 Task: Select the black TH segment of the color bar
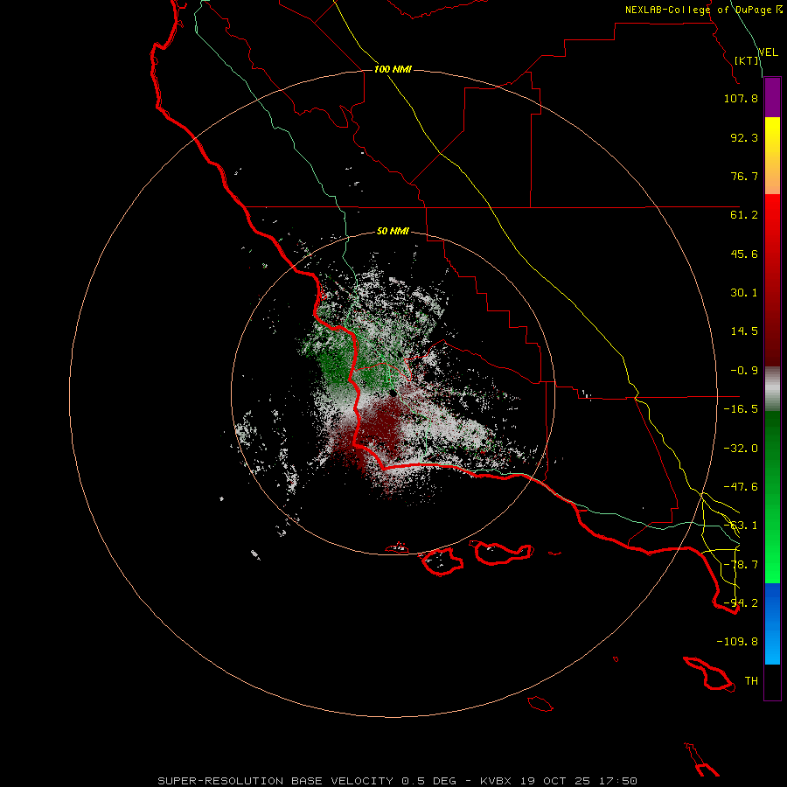click(772, 682)
